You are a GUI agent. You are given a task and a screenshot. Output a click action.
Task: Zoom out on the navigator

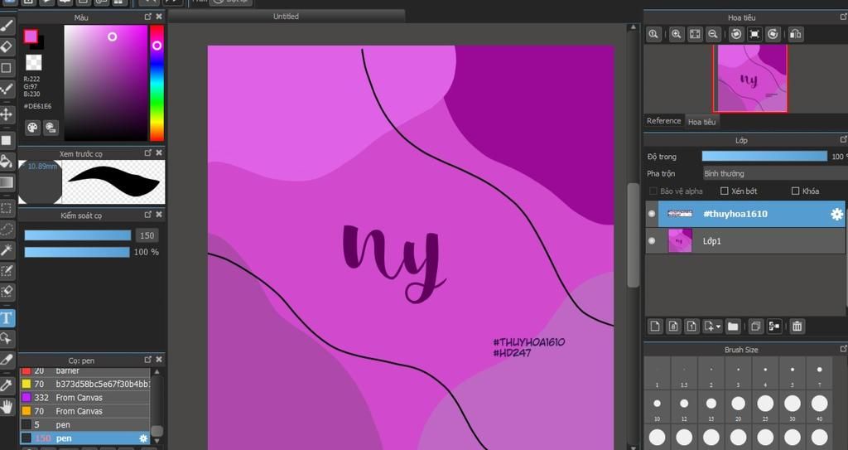click(x=713, y=34)
